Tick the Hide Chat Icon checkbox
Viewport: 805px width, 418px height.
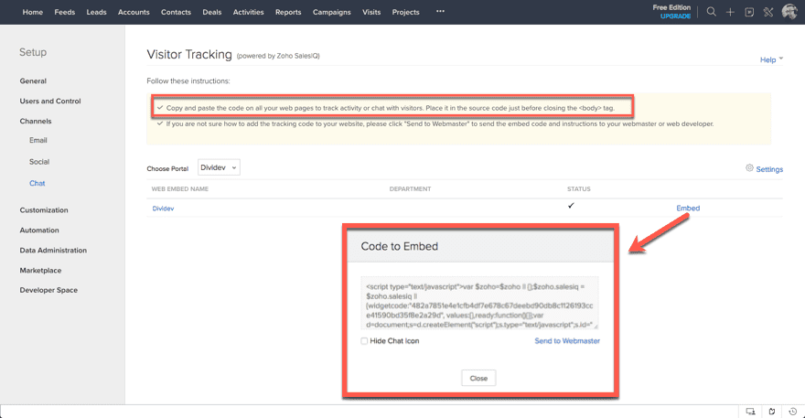[364, 341]
